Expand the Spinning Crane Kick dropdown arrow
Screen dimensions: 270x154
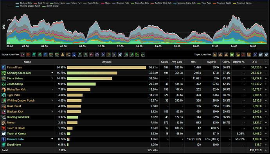[52, 73]
